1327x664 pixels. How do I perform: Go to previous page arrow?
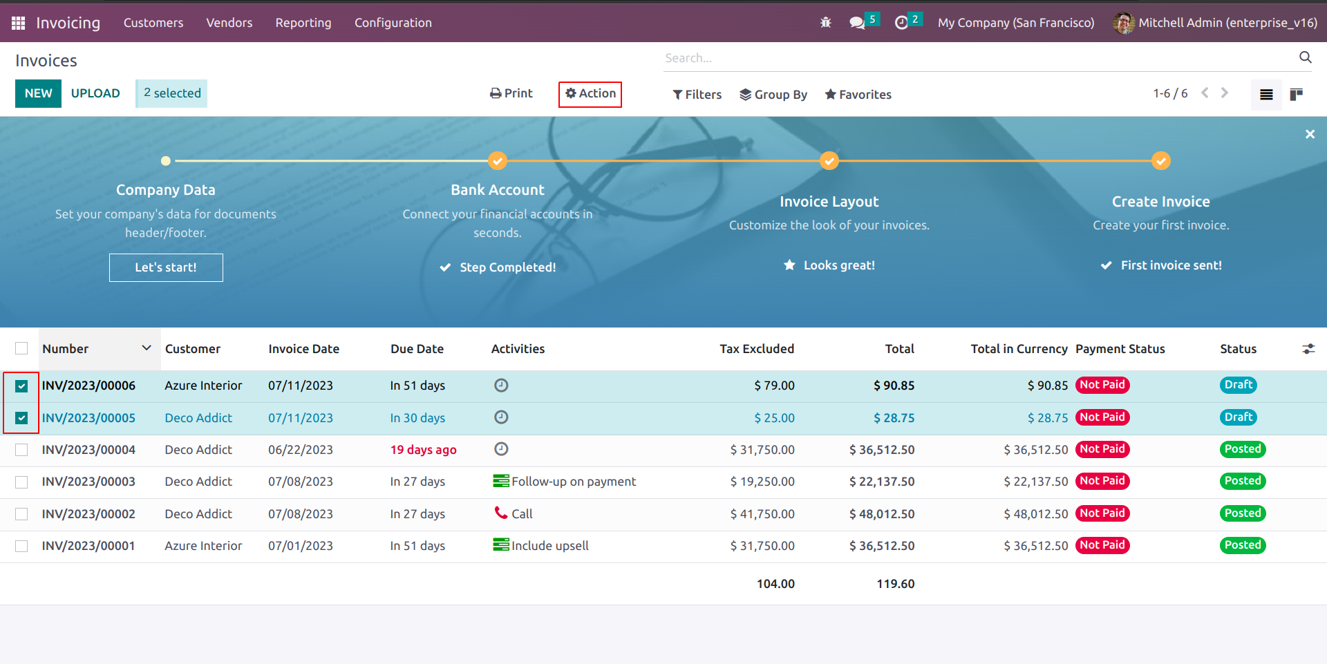(x=1205, y=93)
